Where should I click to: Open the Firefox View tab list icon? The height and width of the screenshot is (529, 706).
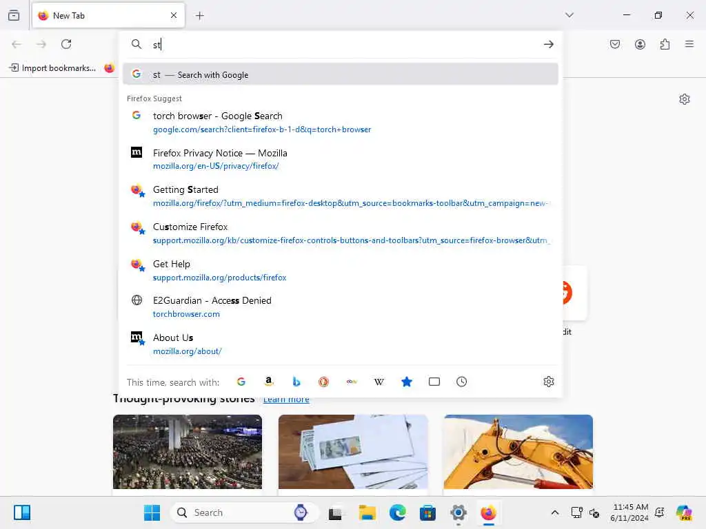[x=14, y=15]
